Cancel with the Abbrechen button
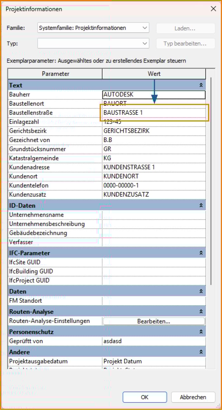 tap(193, 397)
